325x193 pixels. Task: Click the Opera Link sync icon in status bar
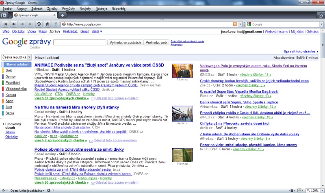[x=4, y=190]
